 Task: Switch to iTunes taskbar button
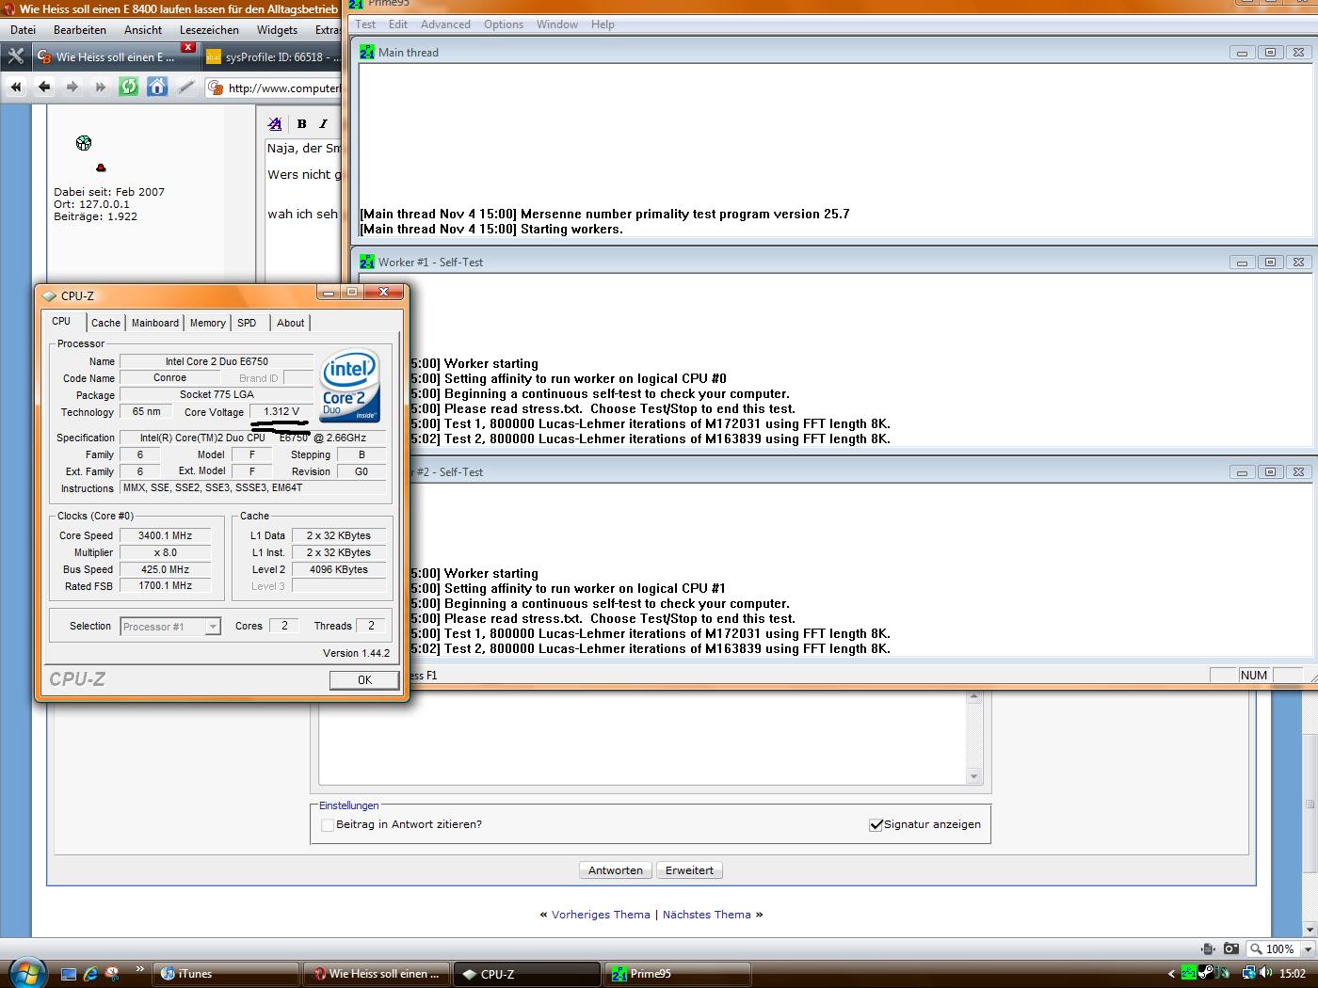[x=225, y=974]
